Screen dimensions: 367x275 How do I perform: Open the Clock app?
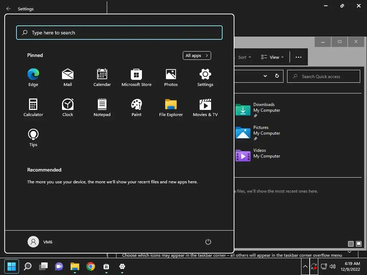point(68,107)
